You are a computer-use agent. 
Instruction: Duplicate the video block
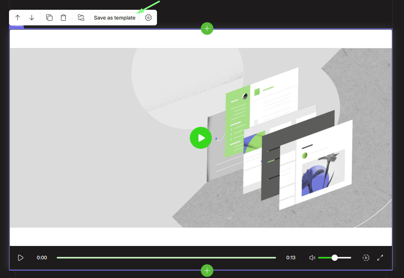tap(49, 18)
